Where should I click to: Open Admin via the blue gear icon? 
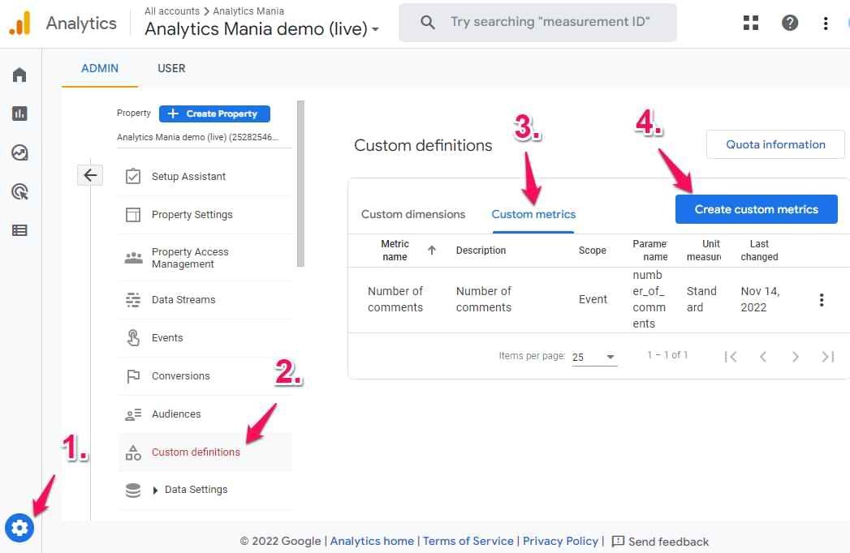tap(19, 528)
